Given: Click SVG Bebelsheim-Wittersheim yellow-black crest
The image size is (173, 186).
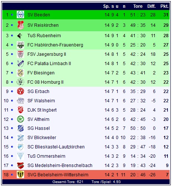Looking at the screenshot, I should 20,174.
